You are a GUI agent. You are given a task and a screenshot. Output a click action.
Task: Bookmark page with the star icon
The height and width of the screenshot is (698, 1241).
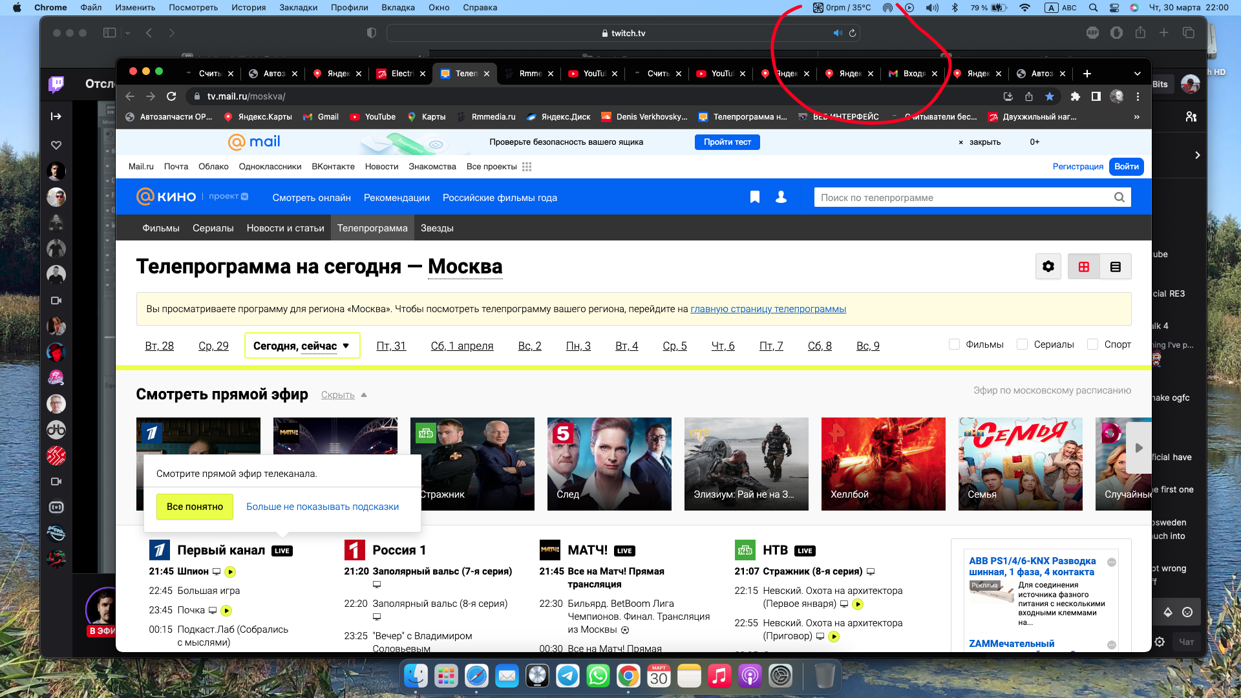[x=1050, y=96]
